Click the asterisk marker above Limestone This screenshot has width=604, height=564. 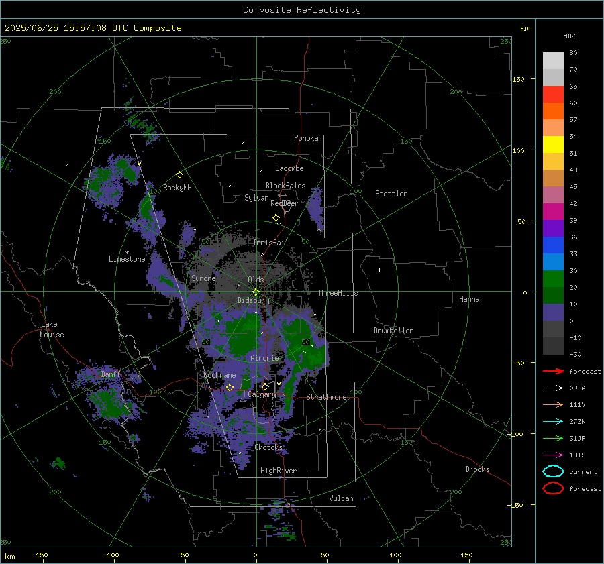127,253
